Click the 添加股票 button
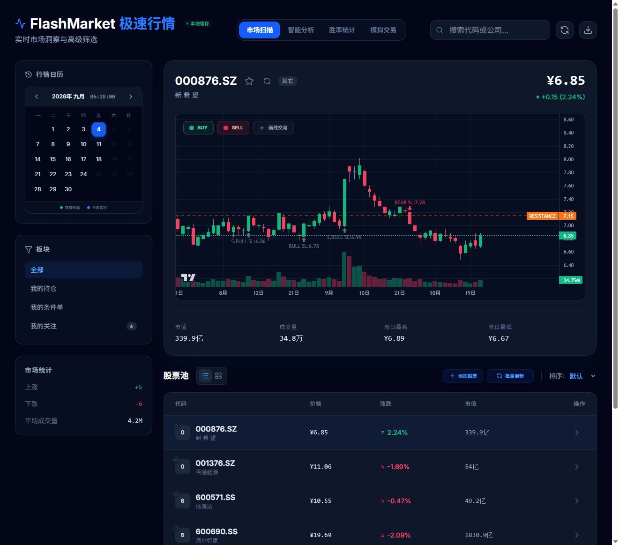Image resolution: width=619 pixels, height=545 pixels. coord(463,376)
